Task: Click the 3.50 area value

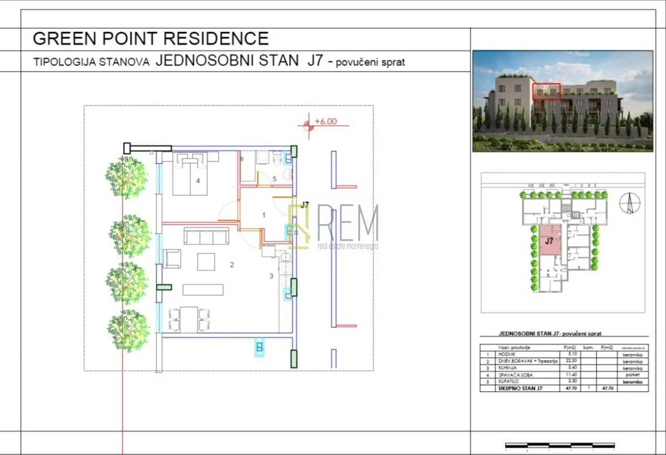Action: (x=572, y=381)
